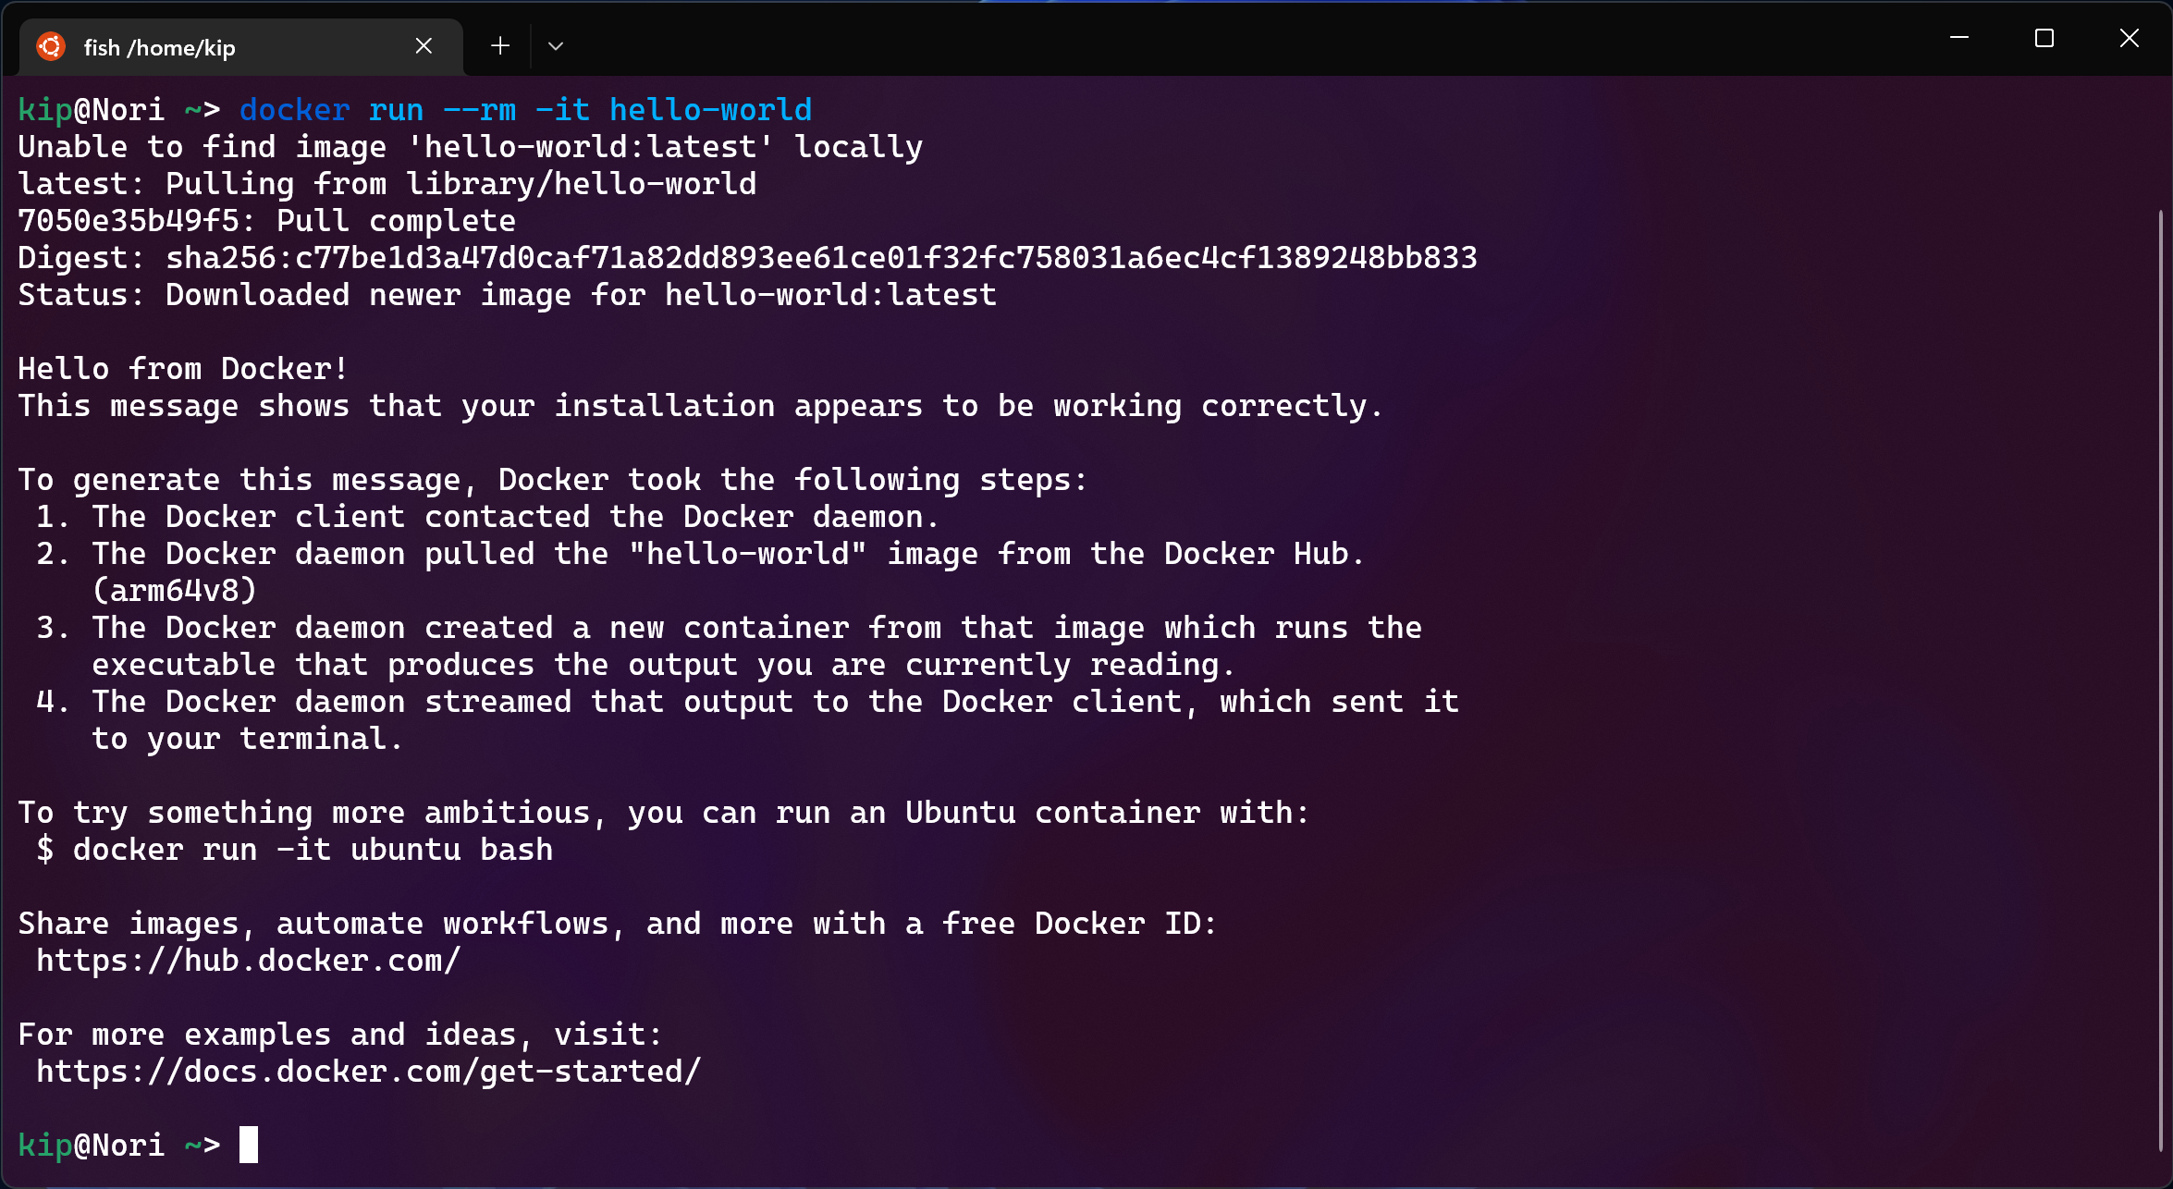The image size is (2173, 1189).
Task: Click the docker command text in blue
Action: coord(293,109)
